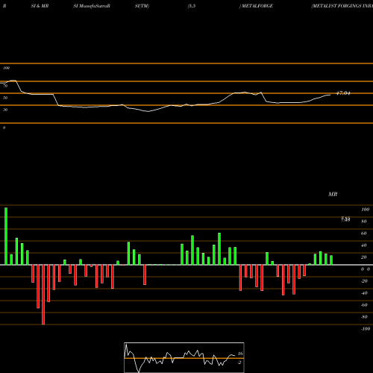Click the MR axis label -80

(364, 317)
